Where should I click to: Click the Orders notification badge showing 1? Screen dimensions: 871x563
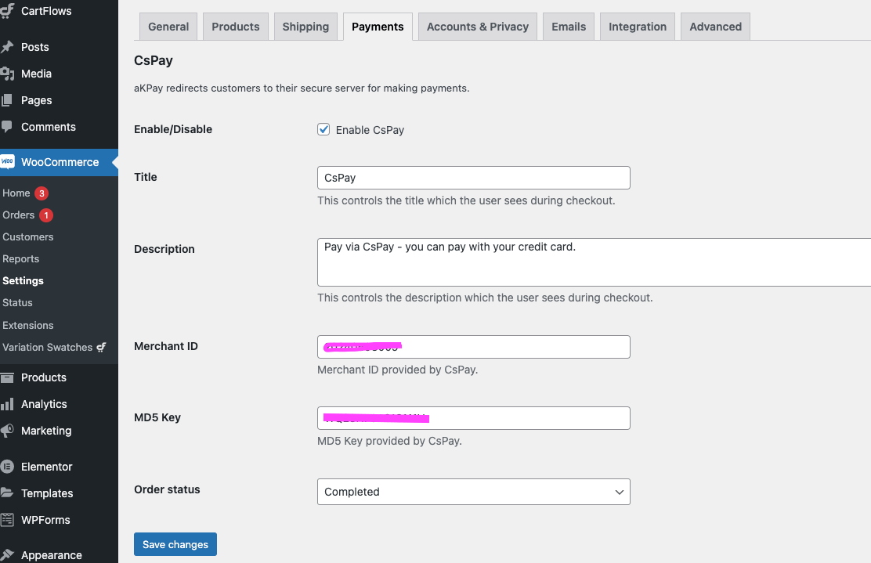pos(46,215)
